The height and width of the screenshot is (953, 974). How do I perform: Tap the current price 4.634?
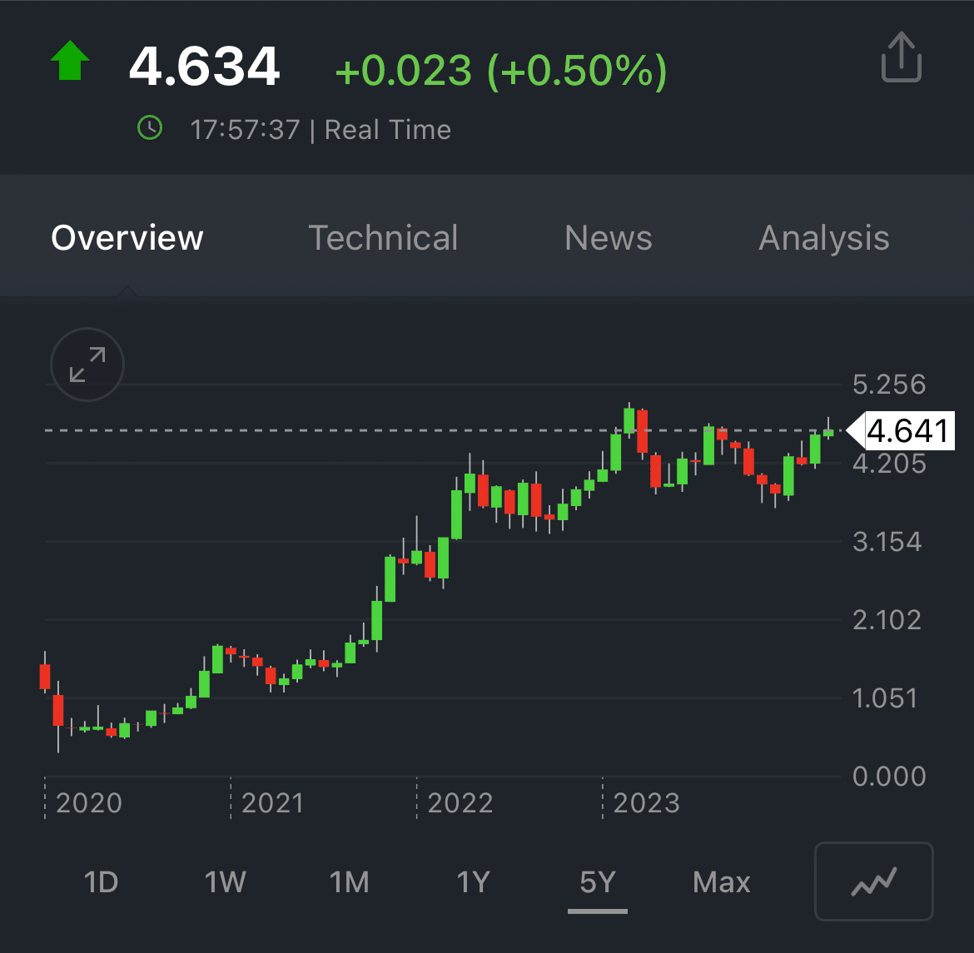point(204,66)
